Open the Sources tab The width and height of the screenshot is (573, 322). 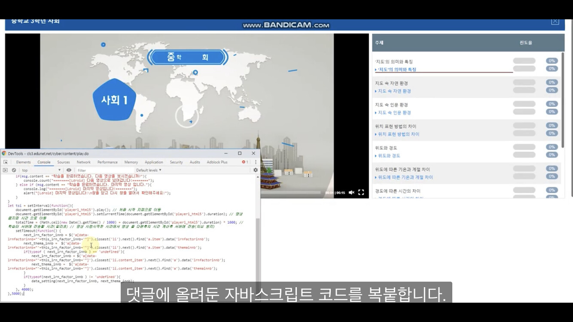pyautogui.click(x=64, y=162)
